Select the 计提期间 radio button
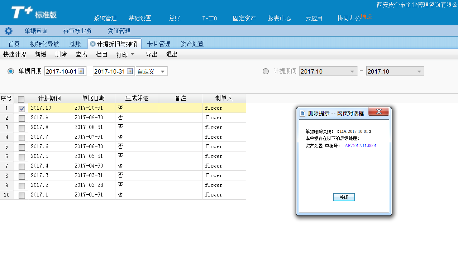Image resolution: width=458 pixels, height=259 pixels. click(x=266, y=71)
